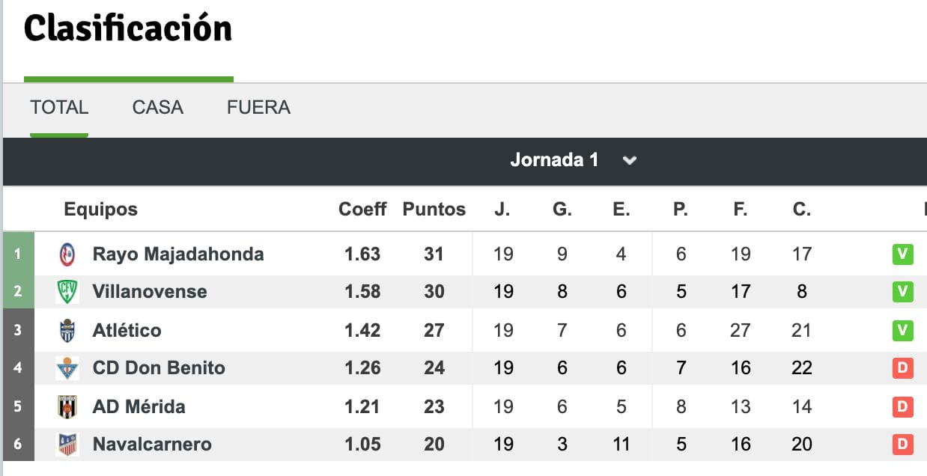Click the Coeff column header
Image resolution: width=927 pixels, height=476 pixels.
362,210
